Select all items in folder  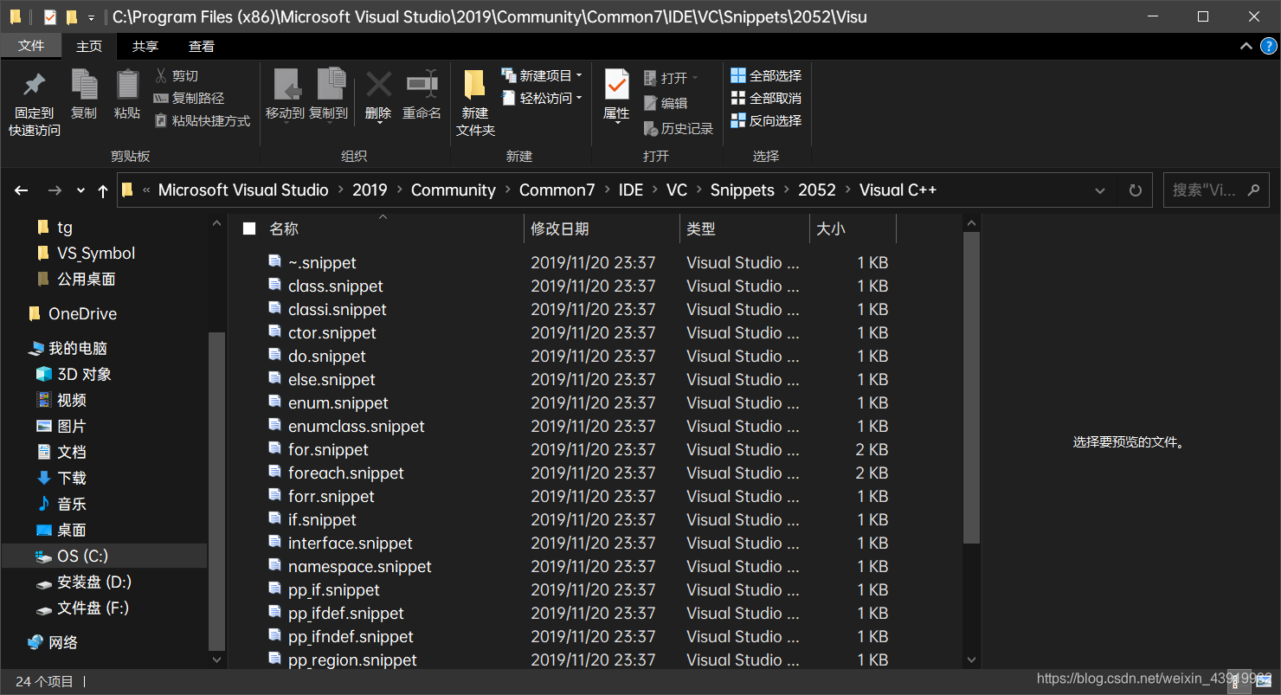point(767,76)
